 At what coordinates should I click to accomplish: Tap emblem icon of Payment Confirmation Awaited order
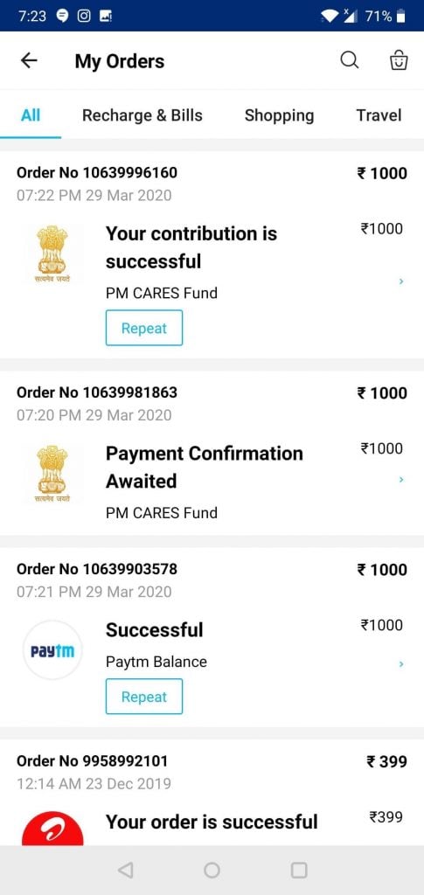coord(52,474)
